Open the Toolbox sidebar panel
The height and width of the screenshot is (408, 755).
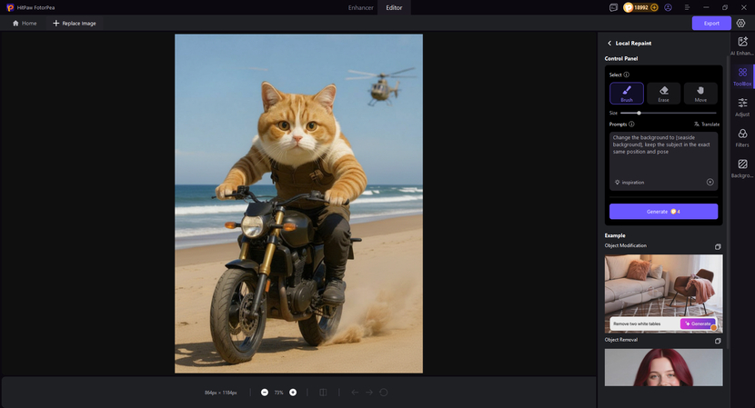(742, 76)
